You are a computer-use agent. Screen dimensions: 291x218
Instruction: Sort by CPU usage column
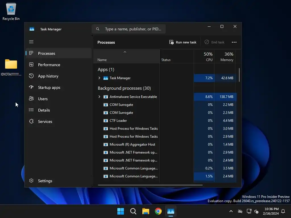pyautogui.click(x=204, y=56)
